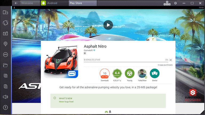The height and width of the screenshot is (115, 205).
Task: Click the install APK icon
Action: click(x=5, y=55)
